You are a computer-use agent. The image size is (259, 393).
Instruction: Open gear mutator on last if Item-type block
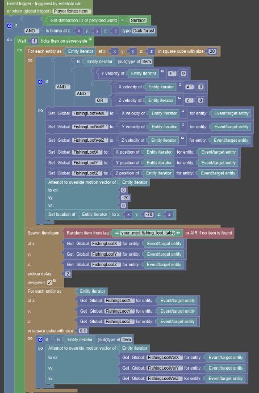[x=40, y=339]
